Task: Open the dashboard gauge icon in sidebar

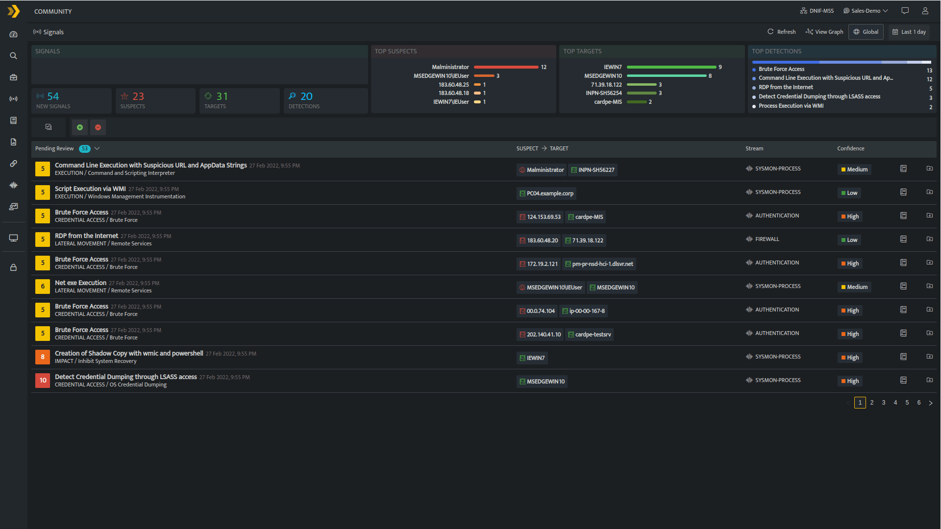Action: pyautogui.click(x=13, y=34)
